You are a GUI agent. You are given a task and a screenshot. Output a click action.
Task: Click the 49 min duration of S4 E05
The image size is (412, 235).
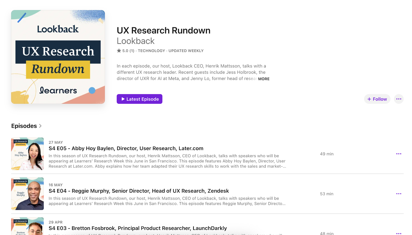pyautogui.click(x=327, y=154)
